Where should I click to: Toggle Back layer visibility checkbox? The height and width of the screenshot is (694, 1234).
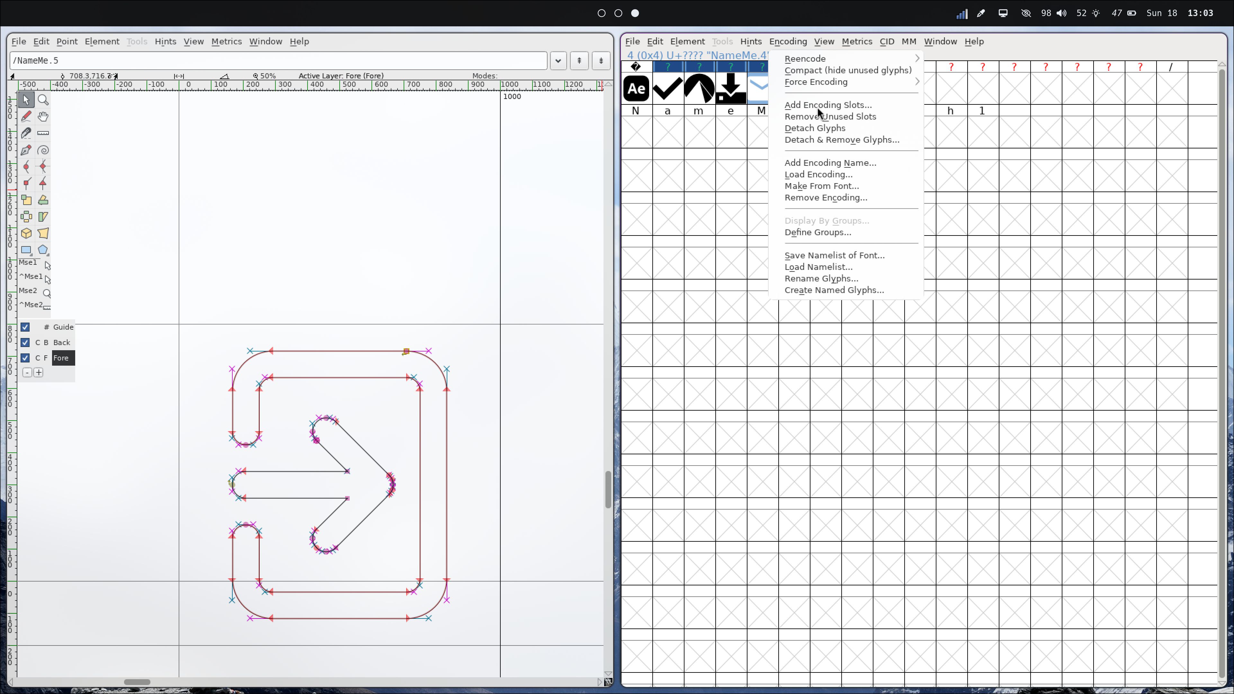click(x=25, y=343)
